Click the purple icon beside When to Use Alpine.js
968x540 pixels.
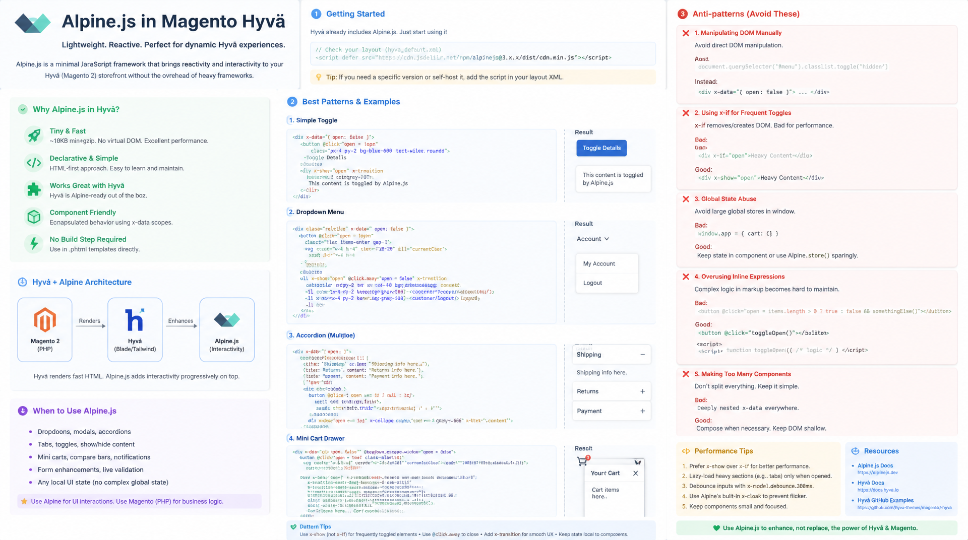click(23, 411)
